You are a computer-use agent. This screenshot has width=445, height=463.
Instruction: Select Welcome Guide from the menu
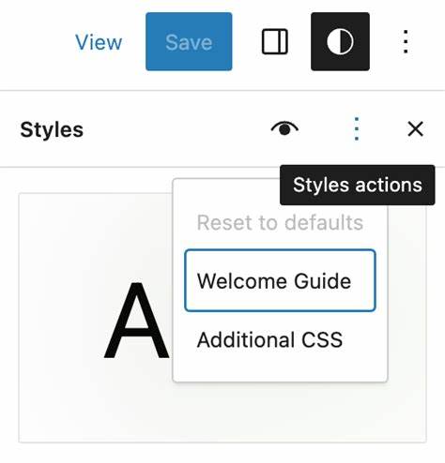(280, 280)
